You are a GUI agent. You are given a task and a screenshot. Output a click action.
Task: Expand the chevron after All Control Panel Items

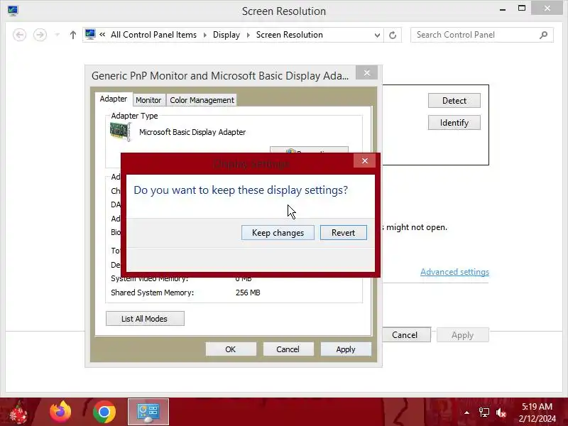tap(205, 35)
